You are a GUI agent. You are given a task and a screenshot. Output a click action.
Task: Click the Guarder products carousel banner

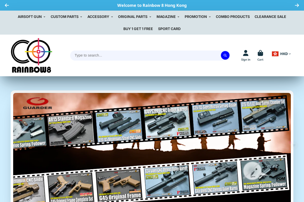click(152, 146)
